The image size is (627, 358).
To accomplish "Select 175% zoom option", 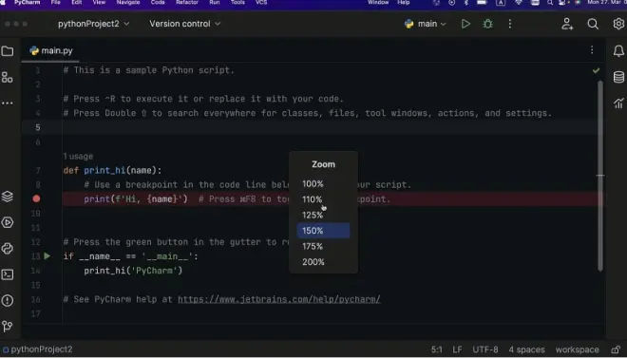I will pos(323,246).
